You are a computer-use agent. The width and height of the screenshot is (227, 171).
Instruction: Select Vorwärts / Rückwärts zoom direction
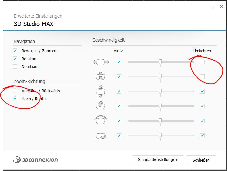[15, 91]
